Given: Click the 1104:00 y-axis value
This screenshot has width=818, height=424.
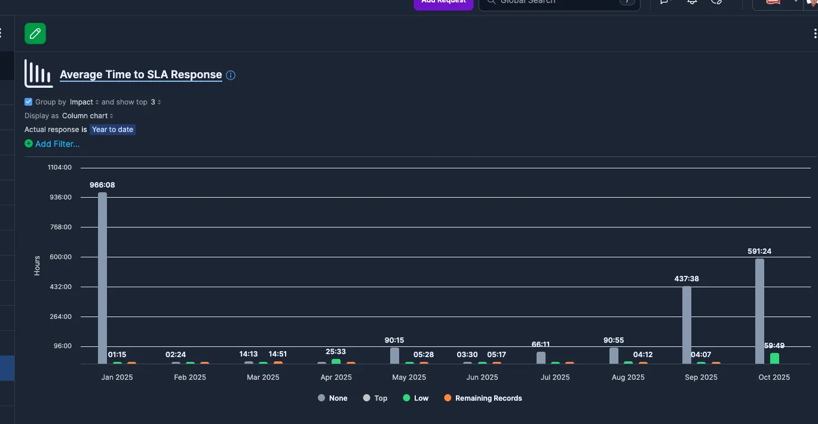Looking at the screenshot, I should pos(60,168).
